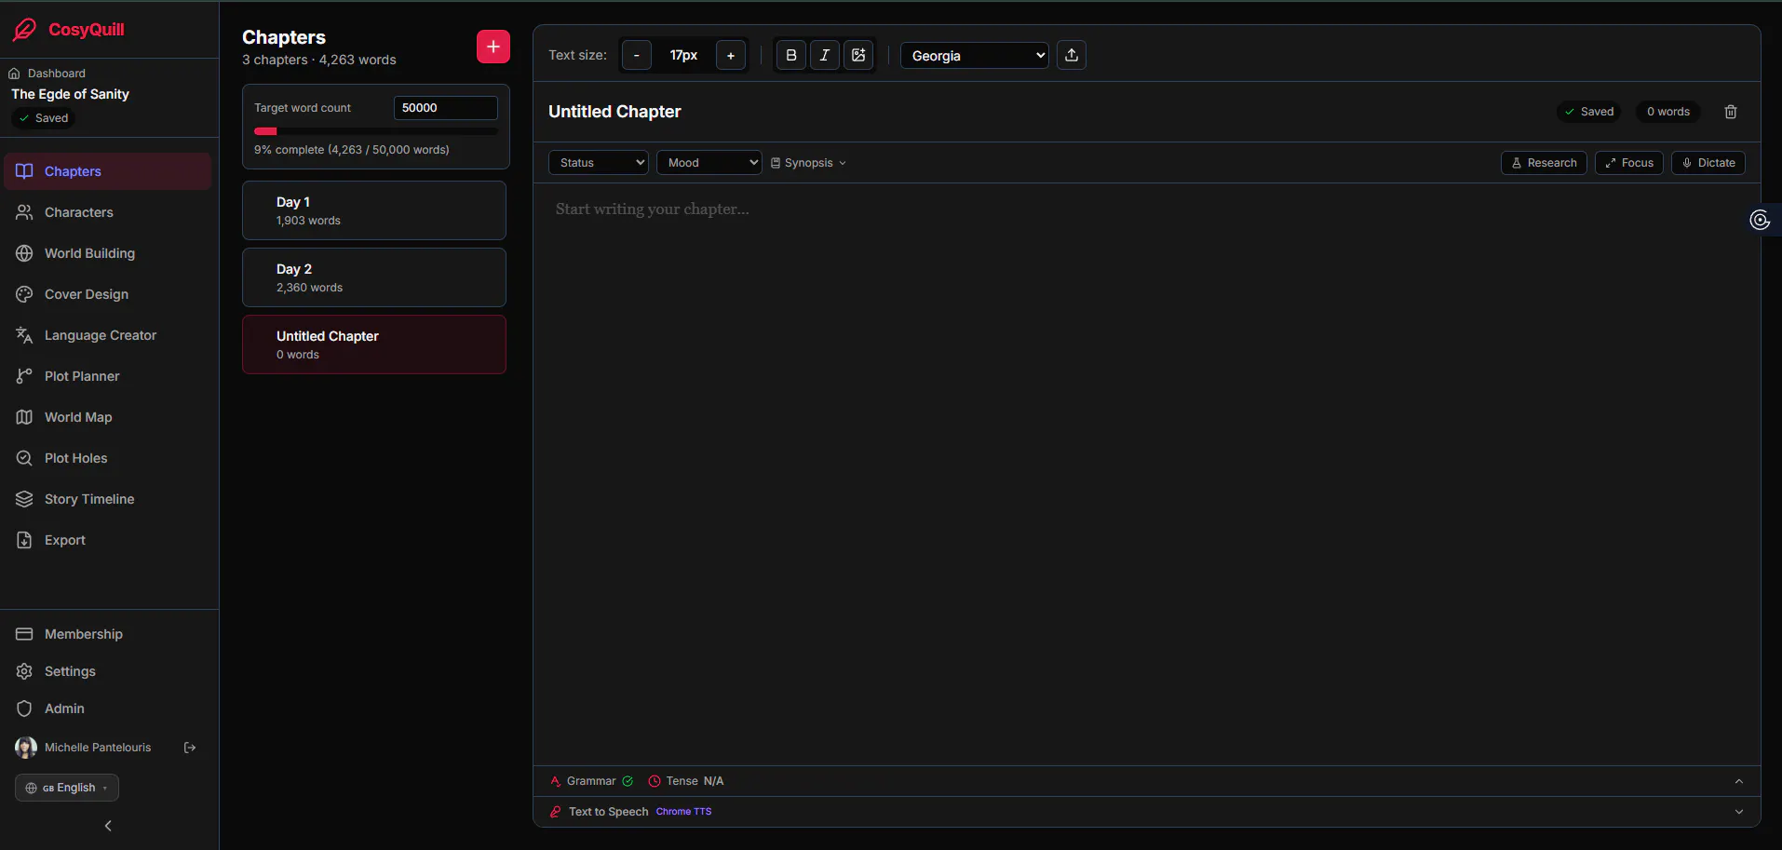
Task: Open the Georgia font dropdown
Action: click(x=975, y=55)
